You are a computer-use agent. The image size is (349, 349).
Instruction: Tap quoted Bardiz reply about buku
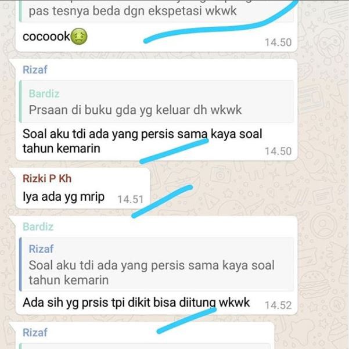point(157,102)
